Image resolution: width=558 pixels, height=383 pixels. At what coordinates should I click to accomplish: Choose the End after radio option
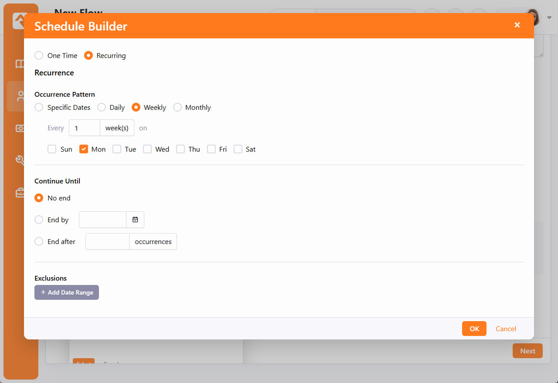(x=39, y=241)
